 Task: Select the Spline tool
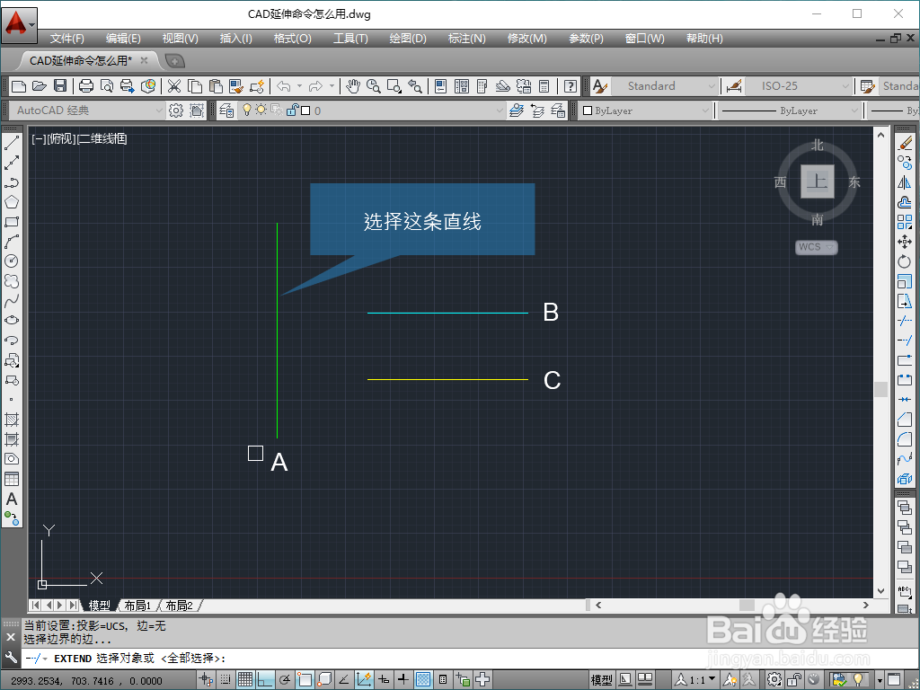(12, 298)
